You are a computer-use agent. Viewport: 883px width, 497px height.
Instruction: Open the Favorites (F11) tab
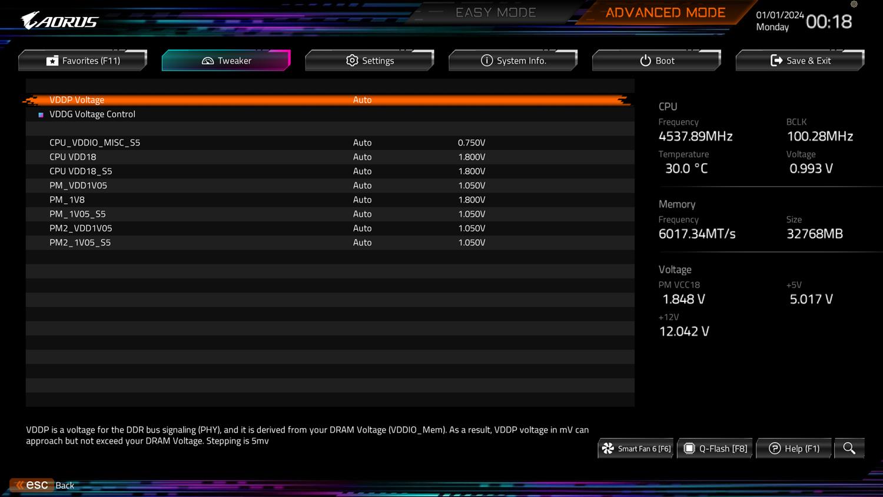click(x=83, y=61)
